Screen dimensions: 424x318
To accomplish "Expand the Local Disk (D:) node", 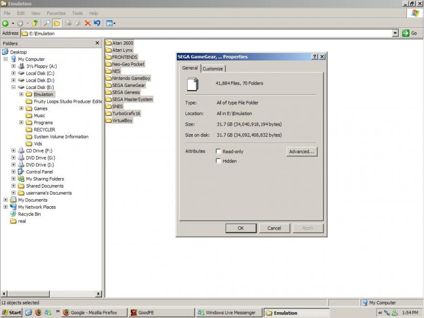I will point(13,80).
